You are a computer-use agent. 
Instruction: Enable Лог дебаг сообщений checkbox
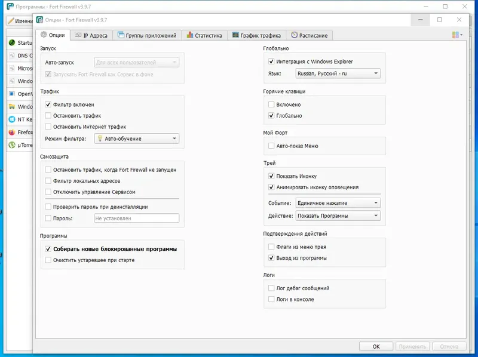[271, 288]
